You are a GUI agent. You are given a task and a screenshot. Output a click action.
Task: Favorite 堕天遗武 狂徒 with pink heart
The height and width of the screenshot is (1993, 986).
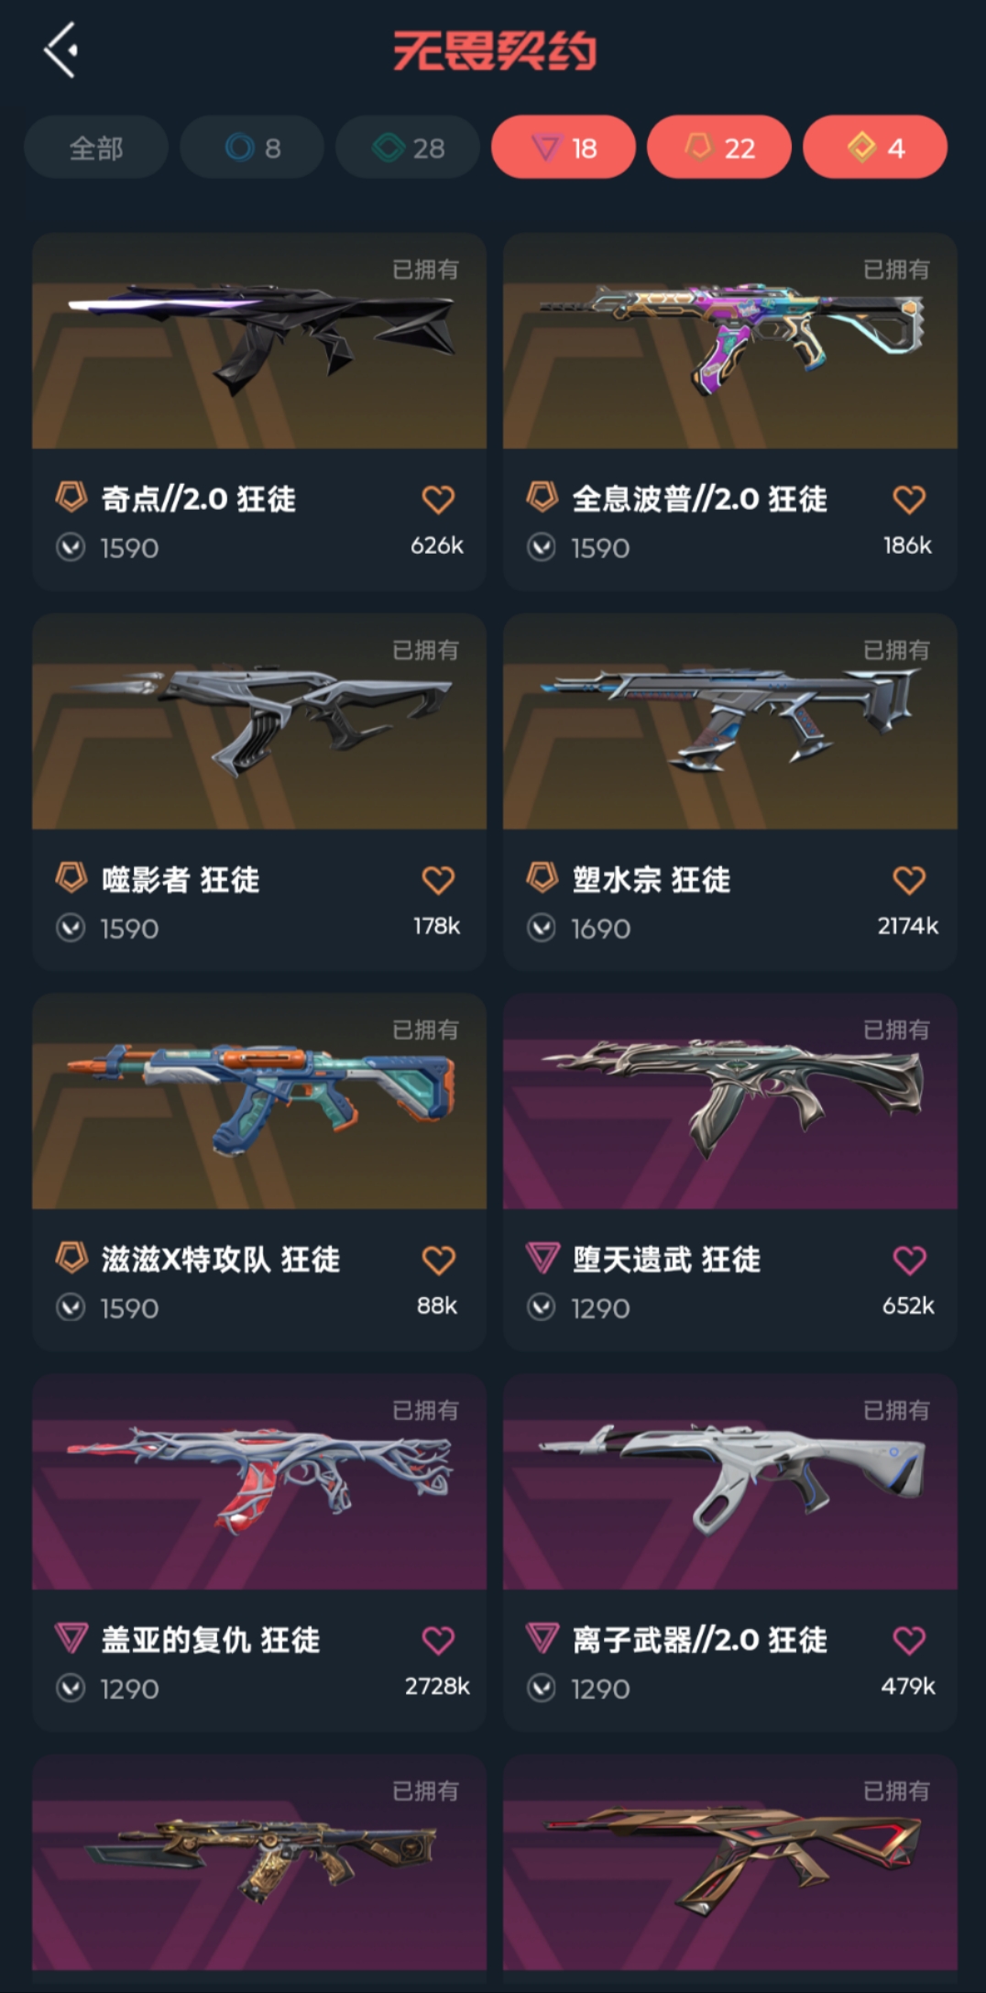pos(909,1261)
